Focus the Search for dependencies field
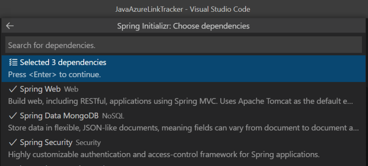The height and width of the screenshot is (166, 368). [184, 45]
